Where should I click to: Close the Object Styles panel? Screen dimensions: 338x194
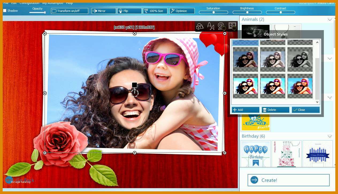click(x=306, y=110)
